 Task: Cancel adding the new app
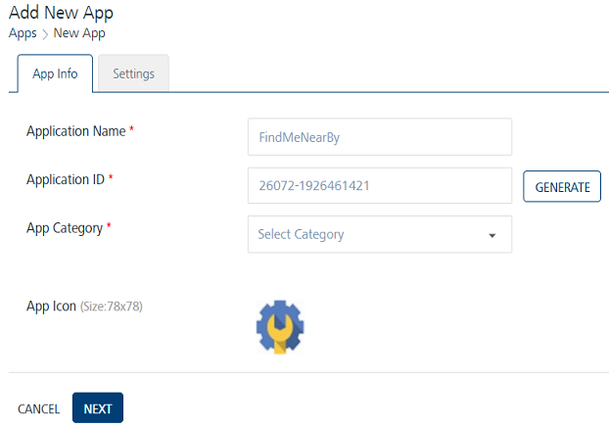[x=39, y=408]
